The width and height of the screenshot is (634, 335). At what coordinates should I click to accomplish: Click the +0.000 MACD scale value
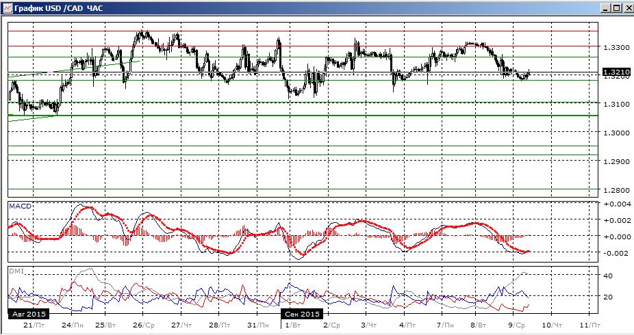[616, 237]
